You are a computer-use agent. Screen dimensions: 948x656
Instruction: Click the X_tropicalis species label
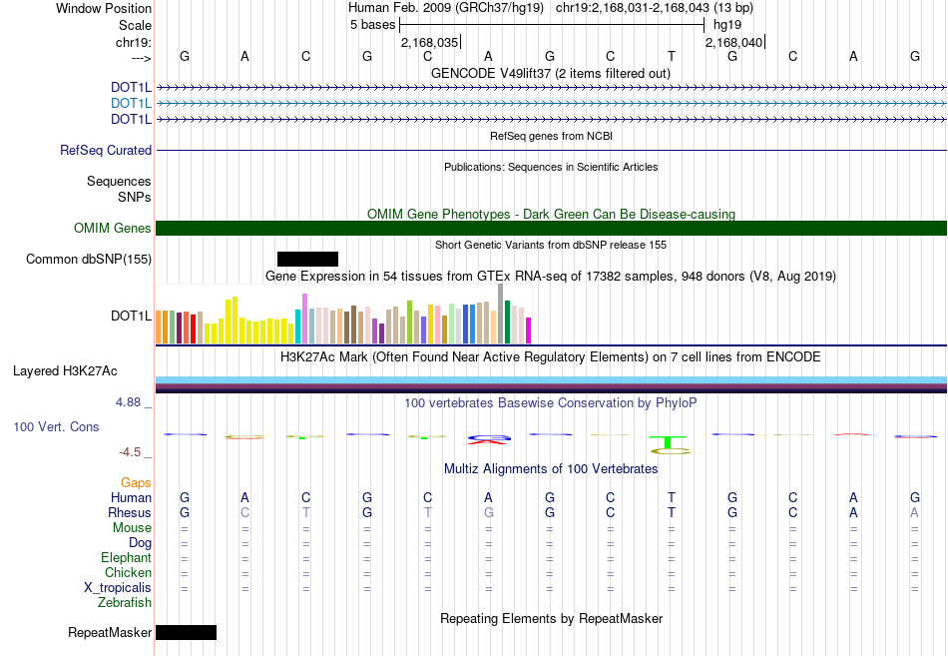pyautogui.click(x=118, y=588)
